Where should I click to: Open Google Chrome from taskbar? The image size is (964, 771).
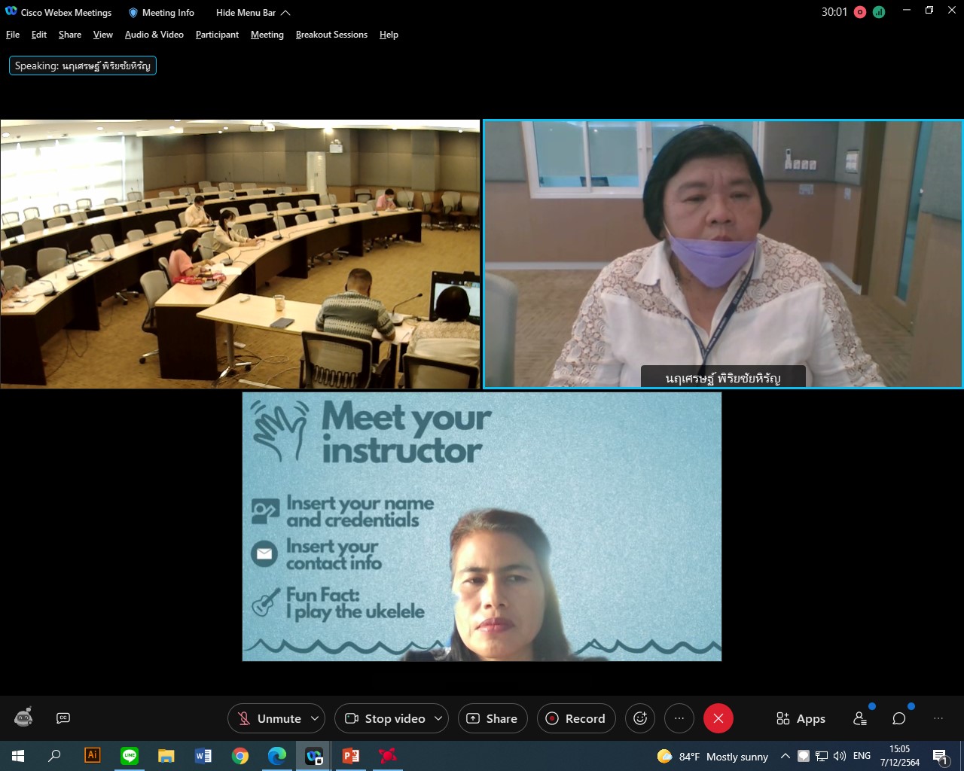[x=240, y=756]
